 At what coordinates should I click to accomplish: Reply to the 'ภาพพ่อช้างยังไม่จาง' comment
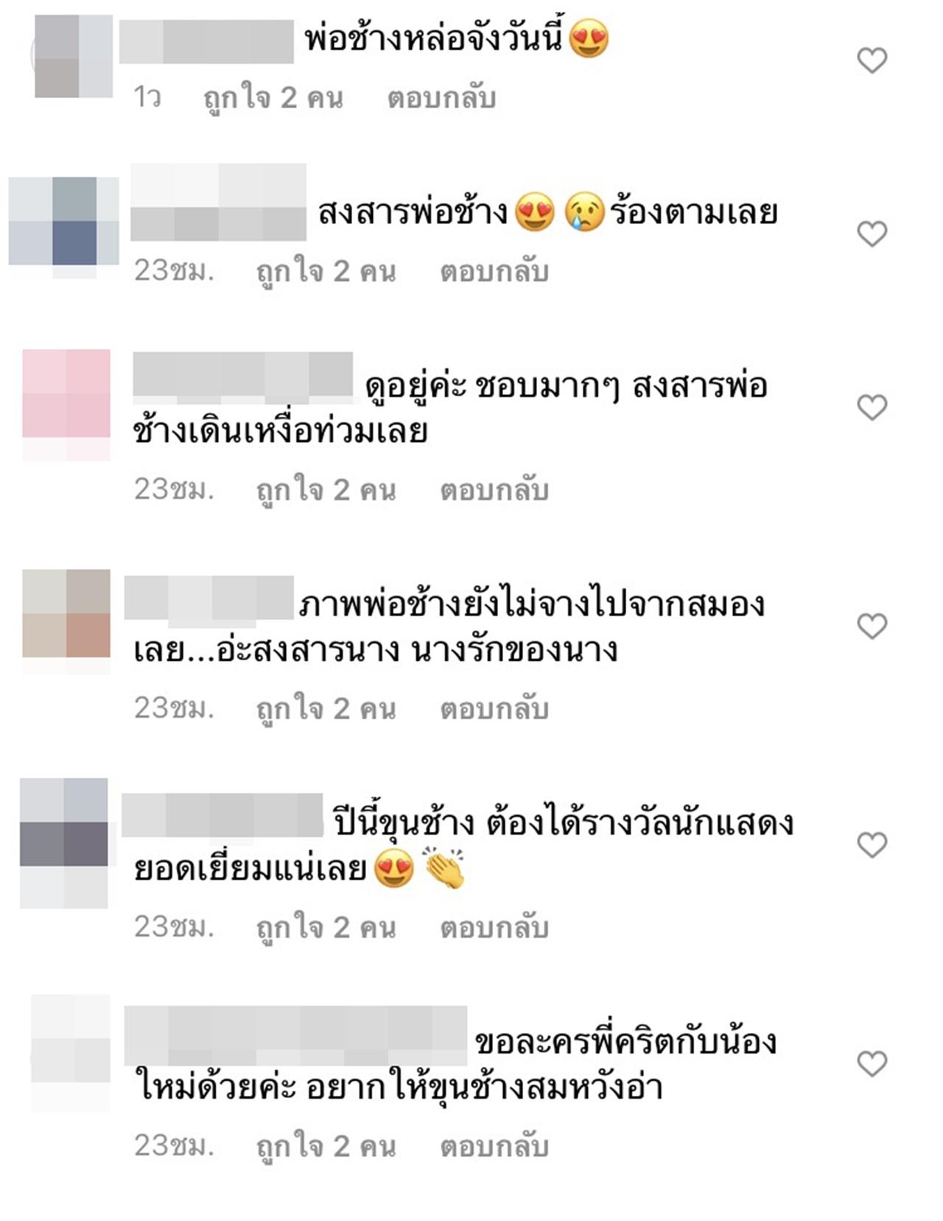click(x=494, y=709)
